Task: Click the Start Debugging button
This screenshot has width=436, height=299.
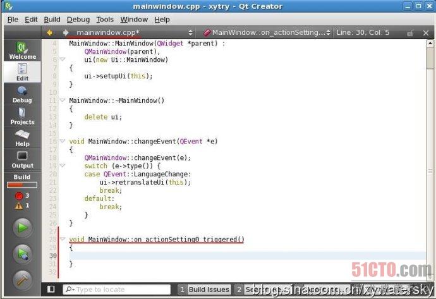Action: coord(22,254)
